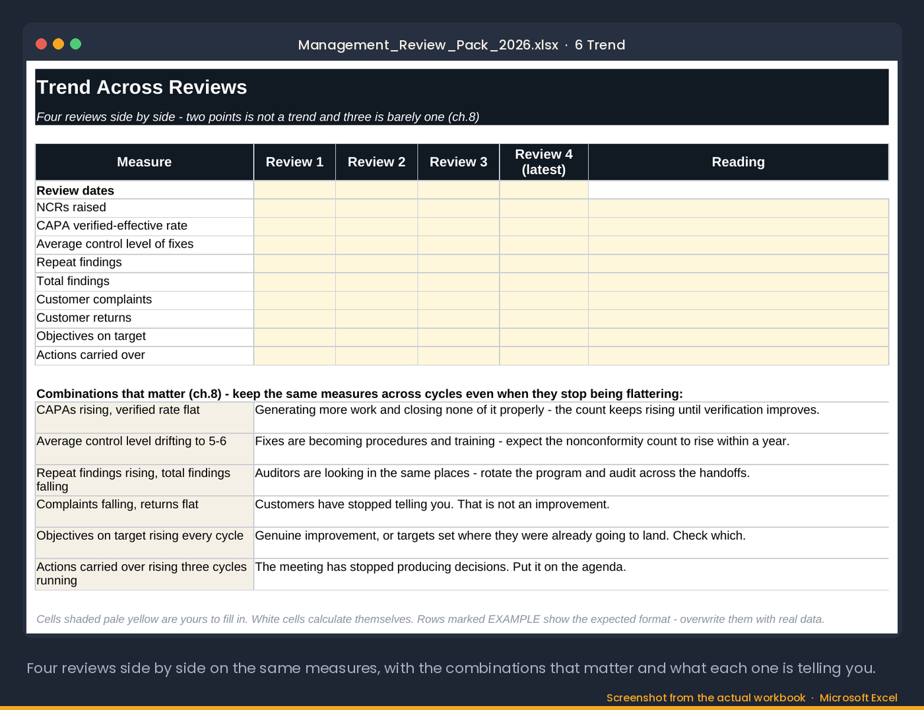Select the 'Review 1' column header
The width and height of the screenshot is (924, 710).
click(295, 162)
